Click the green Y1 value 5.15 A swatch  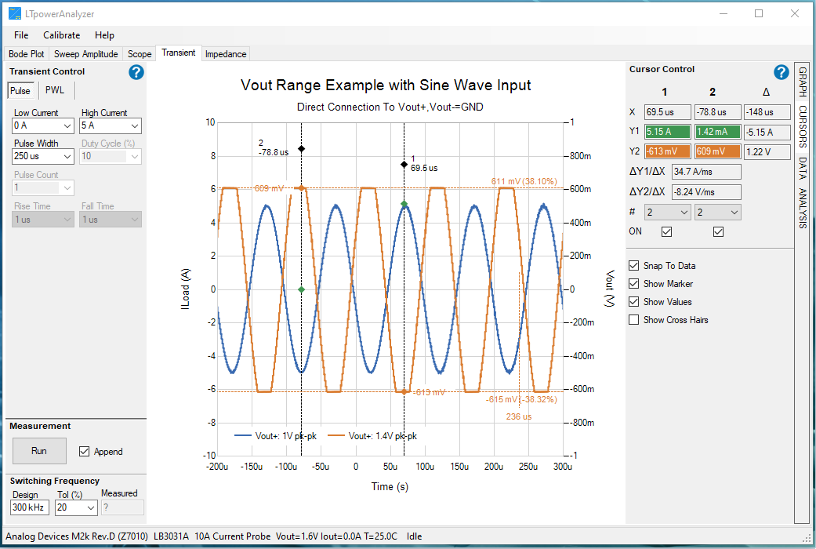(667, 133)
